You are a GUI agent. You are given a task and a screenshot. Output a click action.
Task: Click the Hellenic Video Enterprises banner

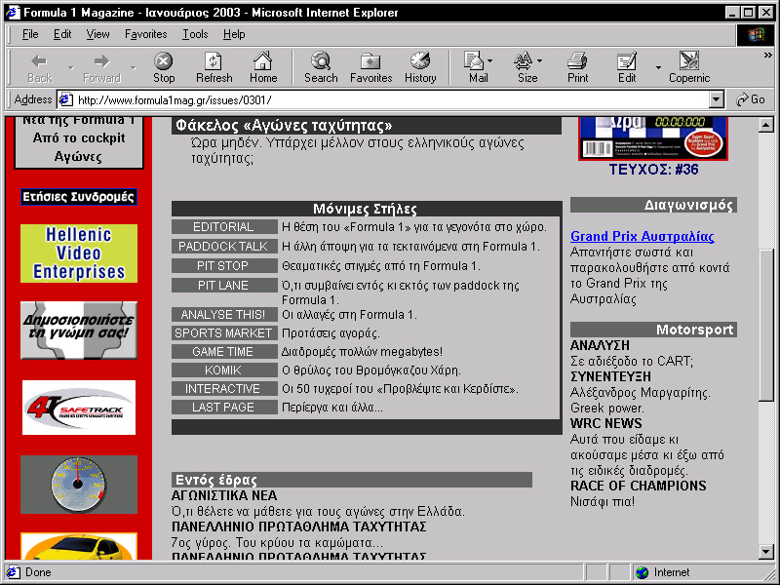tap(79, 253)
